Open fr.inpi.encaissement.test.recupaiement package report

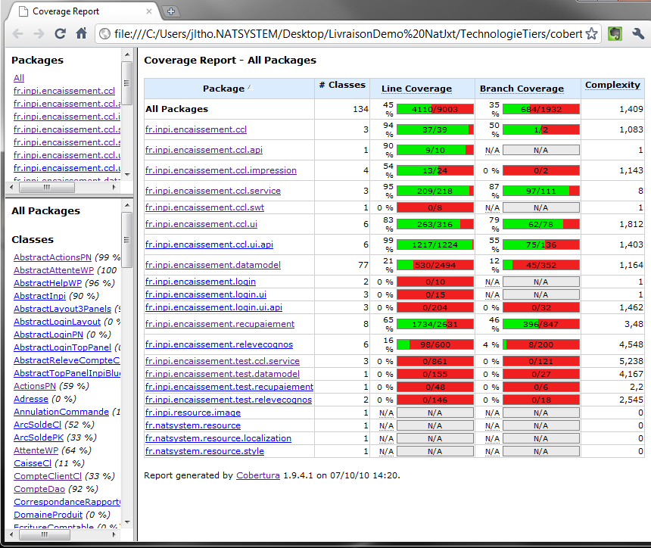pyautogui.click(x=229, y=387)
